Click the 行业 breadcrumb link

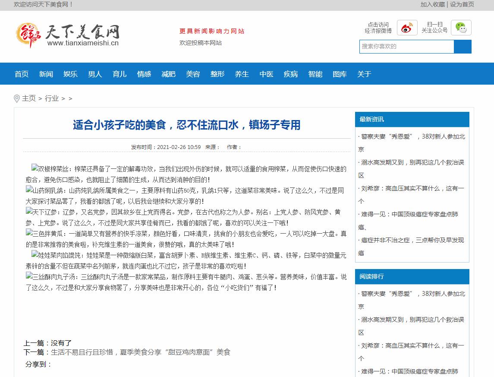click(52, 98)
